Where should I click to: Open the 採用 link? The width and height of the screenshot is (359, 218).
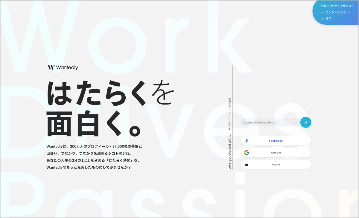(328, 19)
